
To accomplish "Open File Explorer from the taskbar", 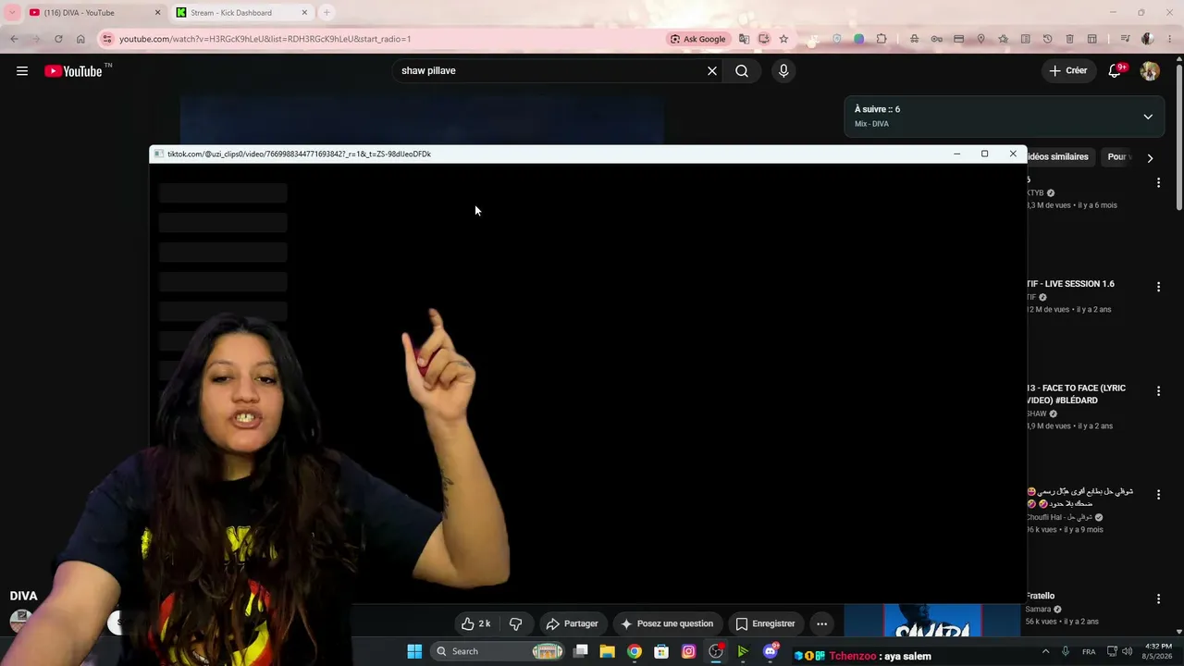I will 607,651.
